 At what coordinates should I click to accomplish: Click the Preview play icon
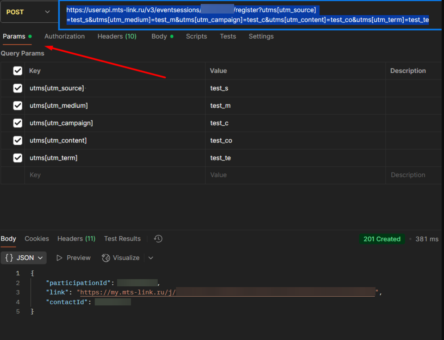coord(59,258)
